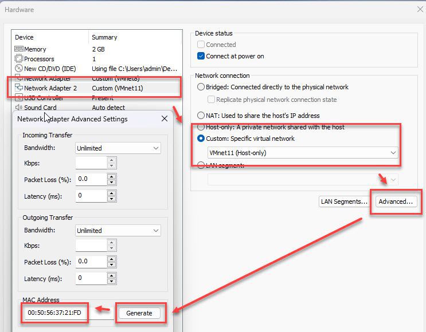
Task: Increase Incoming Latency value
Action: coord(111,193)
